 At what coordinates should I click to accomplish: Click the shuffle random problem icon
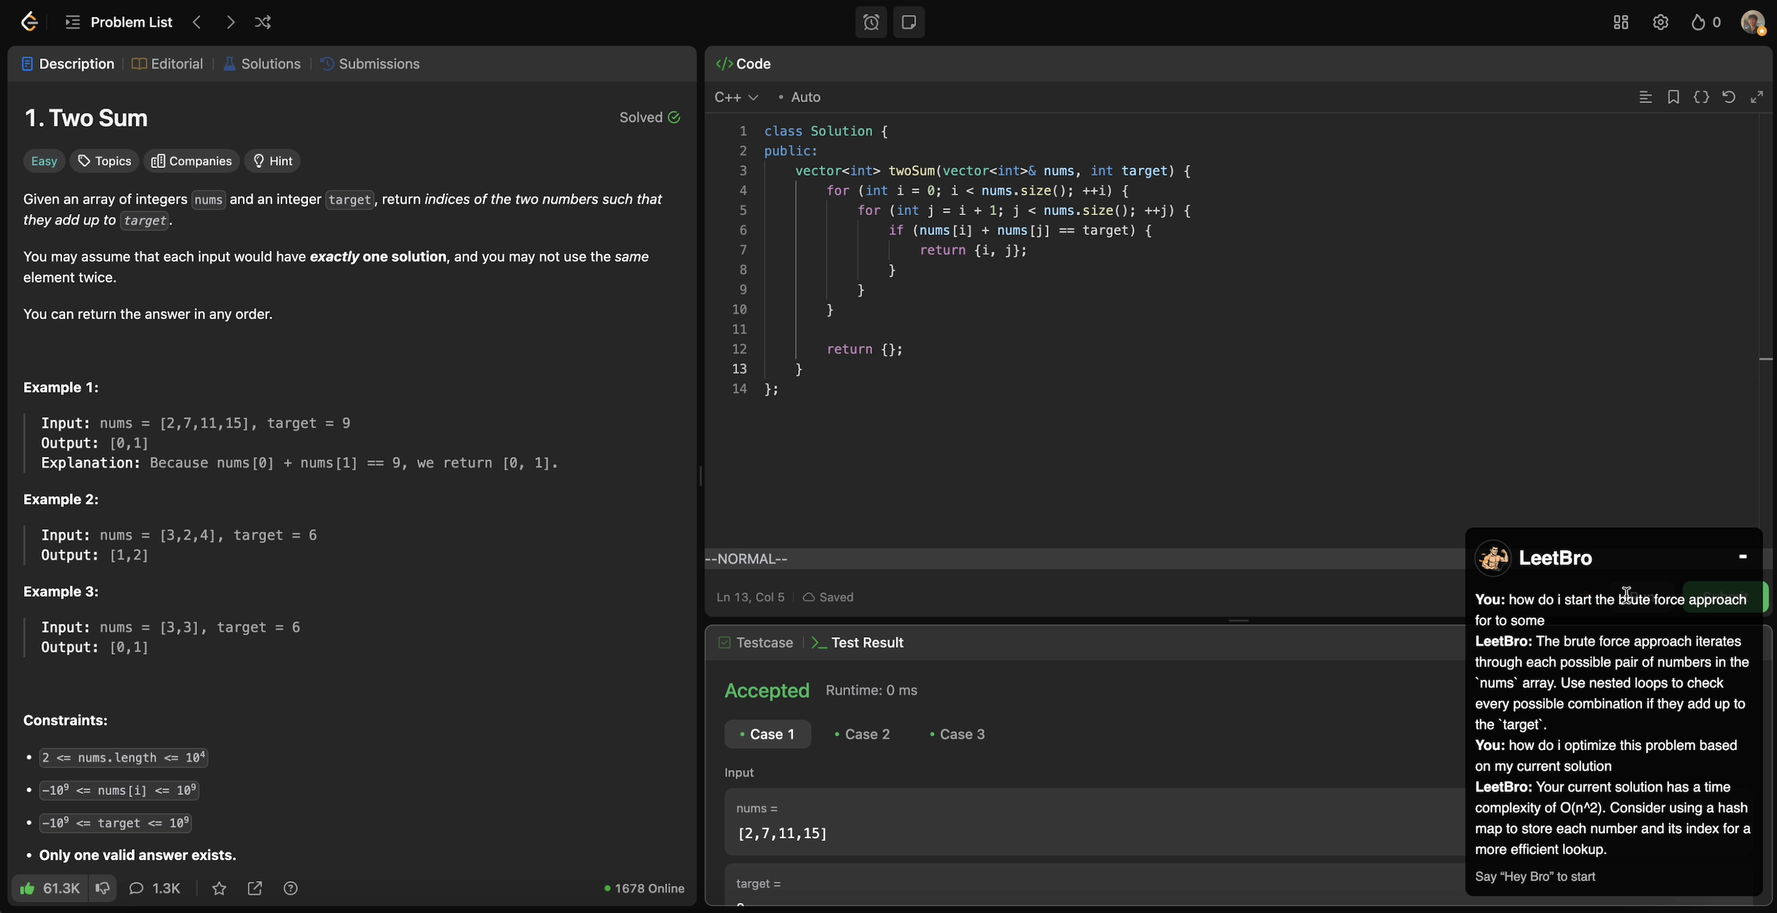[263, 22]
